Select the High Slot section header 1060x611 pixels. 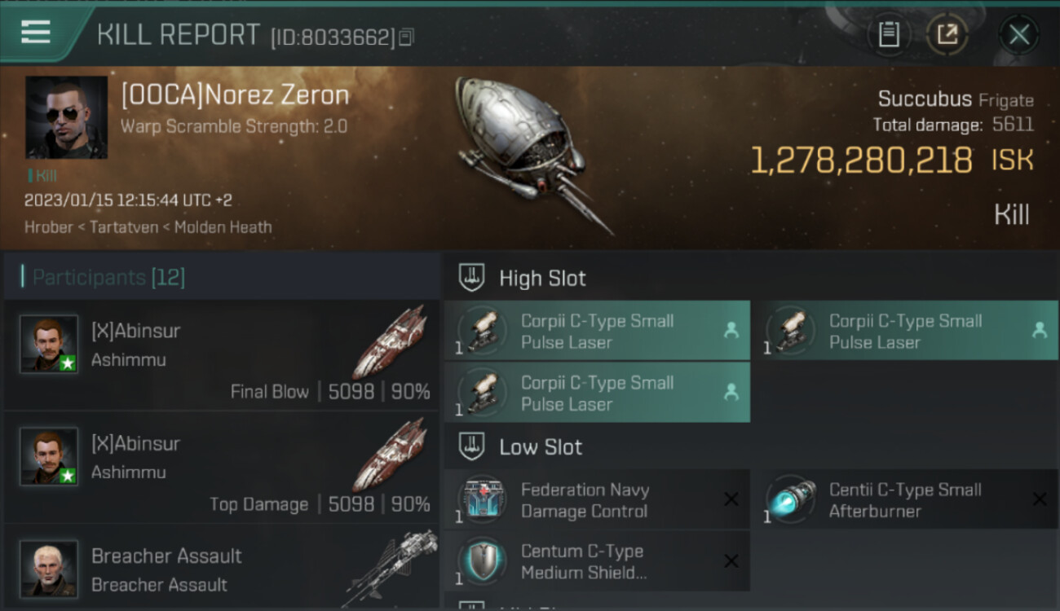542,279
